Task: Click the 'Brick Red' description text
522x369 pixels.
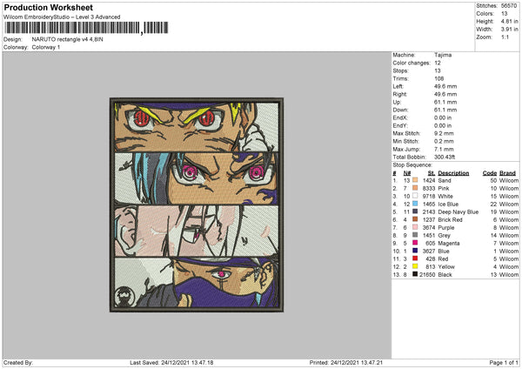Action: click(450, 220)
